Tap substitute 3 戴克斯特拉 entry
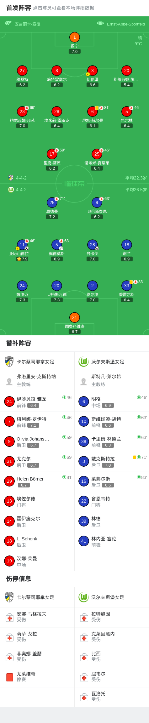This screenshot has height=723, width=149. pyautogui.click(x=112, y=461)
